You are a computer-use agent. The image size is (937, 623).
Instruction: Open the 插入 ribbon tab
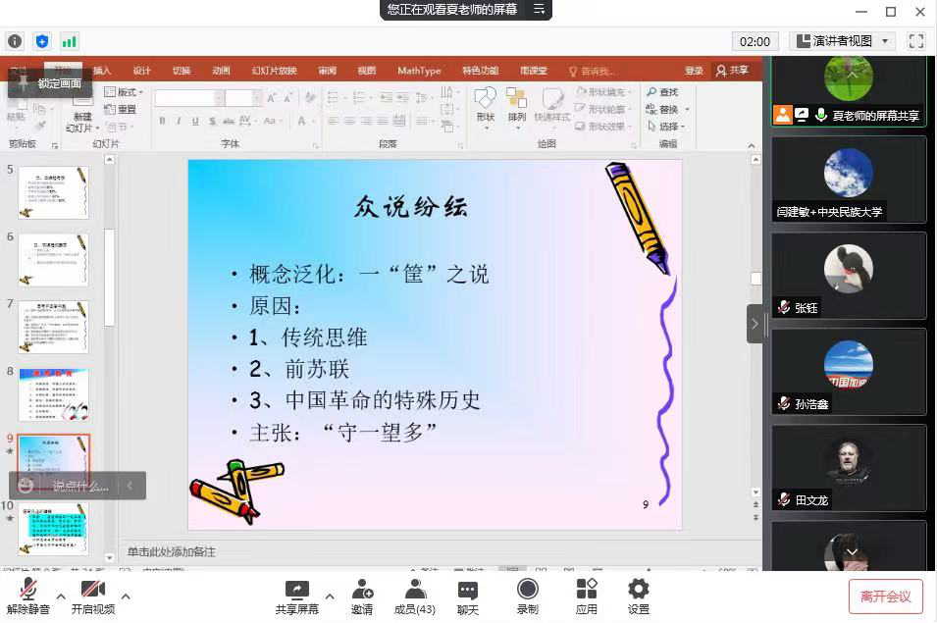(x=101, y=71)
